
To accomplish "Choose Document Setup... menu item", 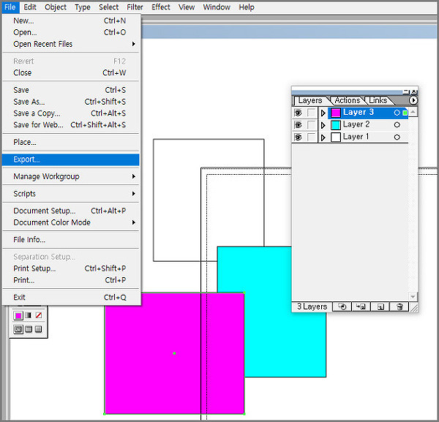I will (70, 211).
